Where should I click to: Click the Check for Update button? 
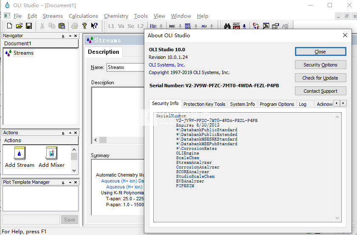click(320, 78)
